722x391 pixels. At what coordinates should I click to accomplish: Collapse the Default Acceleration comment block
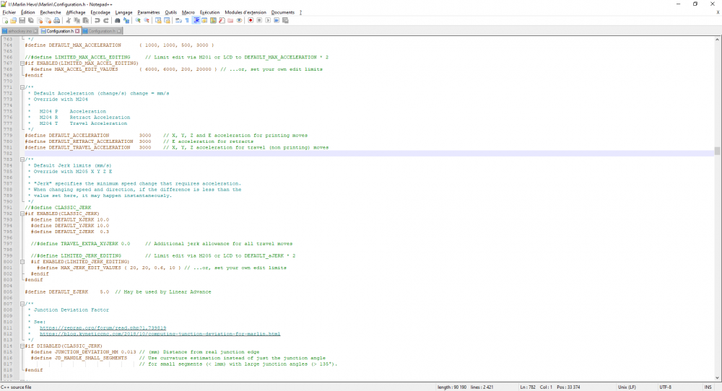coord(22,87)
